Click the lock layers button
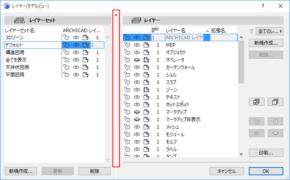 [275, 122]
